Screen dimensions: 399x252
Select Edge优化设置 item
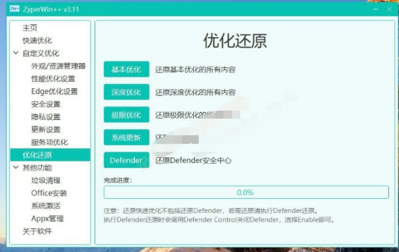54,91
